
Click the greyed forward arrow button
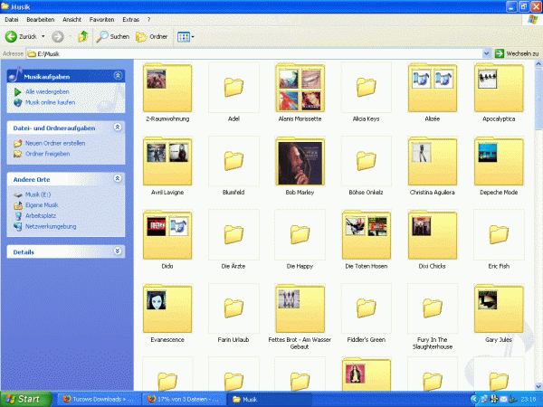[x=58, y=36]
